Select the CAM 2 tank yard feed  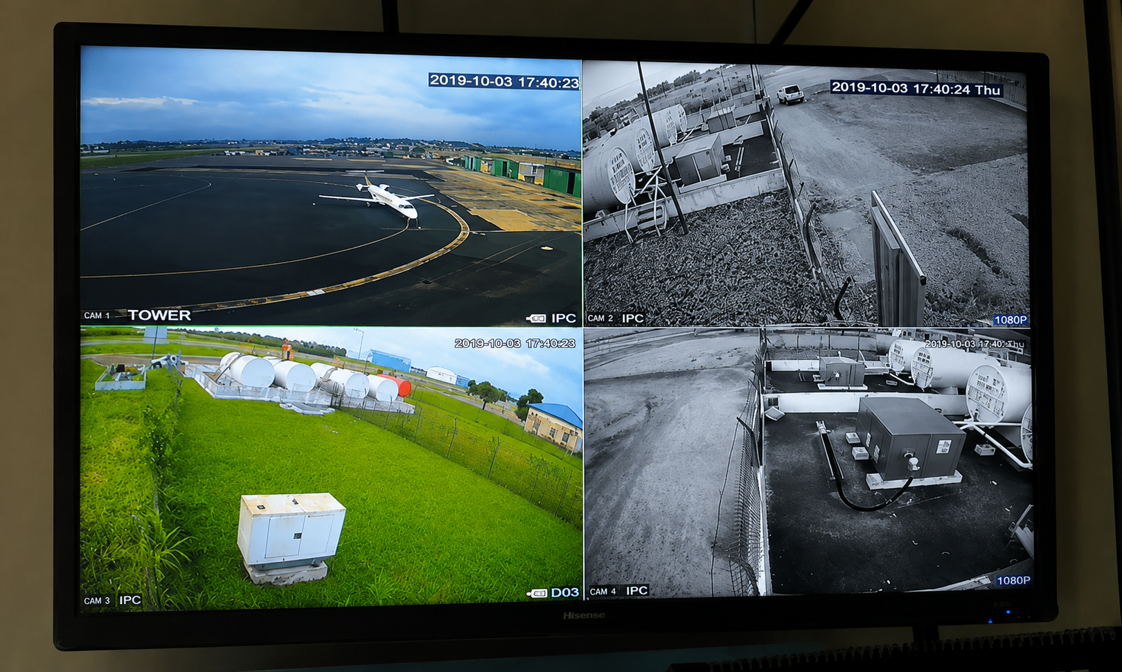(805, 194)
